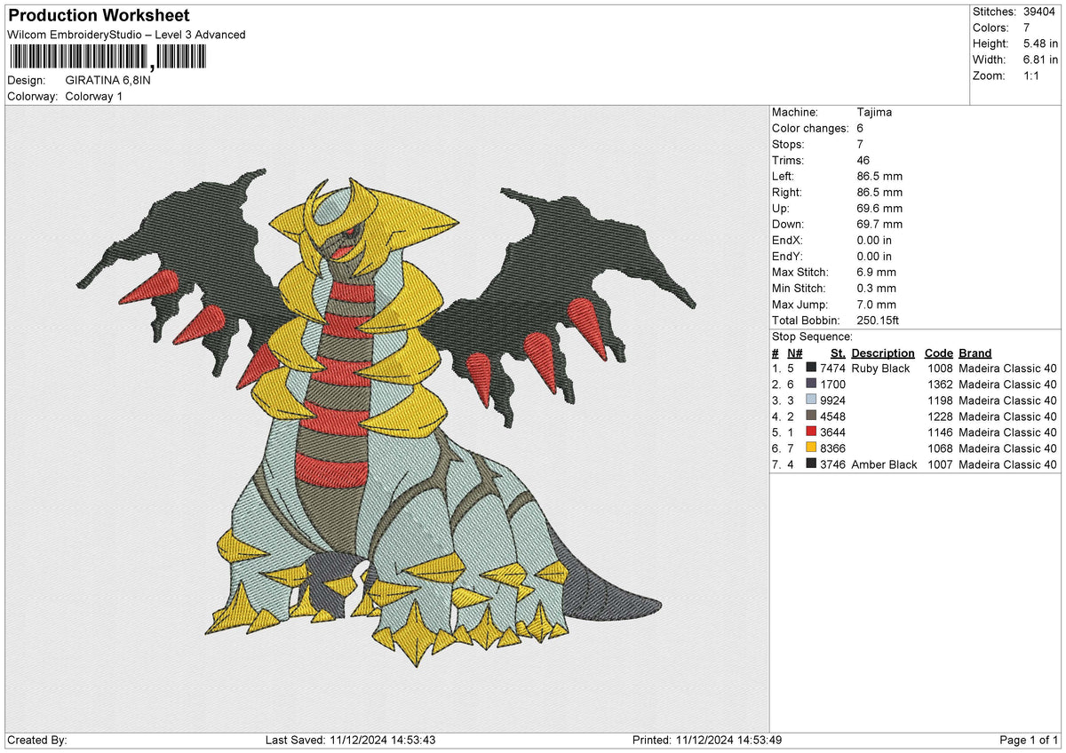
Task: Click the barcode under the Wilcom line
Action: pyautogui.click(x=107, y=58)
